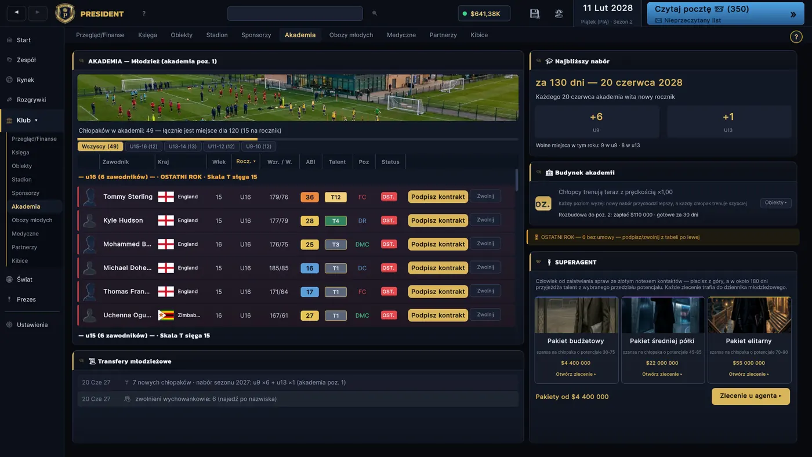This screenshot has width=812, height=457.
Task: Switch to the Stadion top tab
Action: point(217,35)
